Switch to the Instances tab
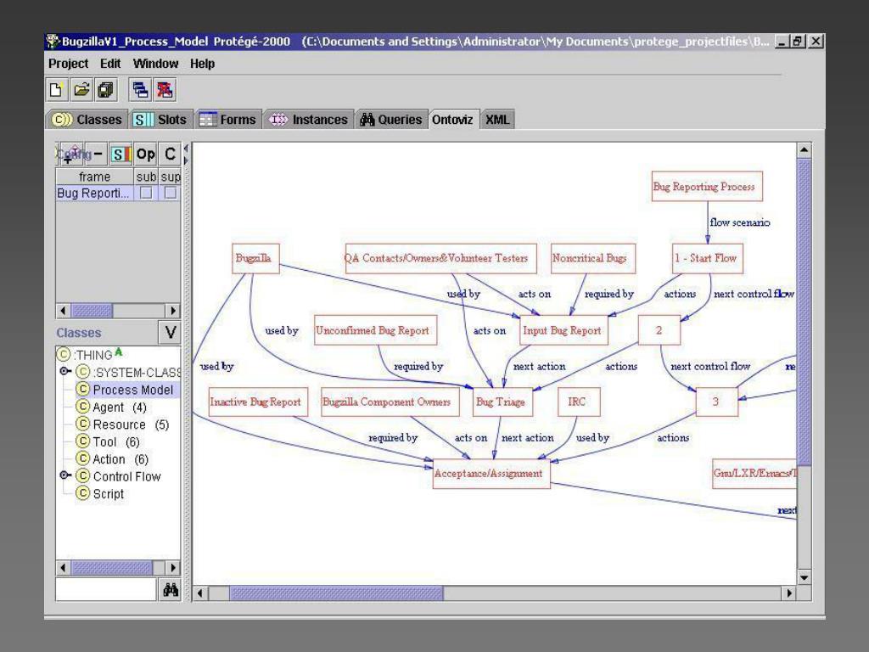This screenshot has height=652, width=869. 309,119
